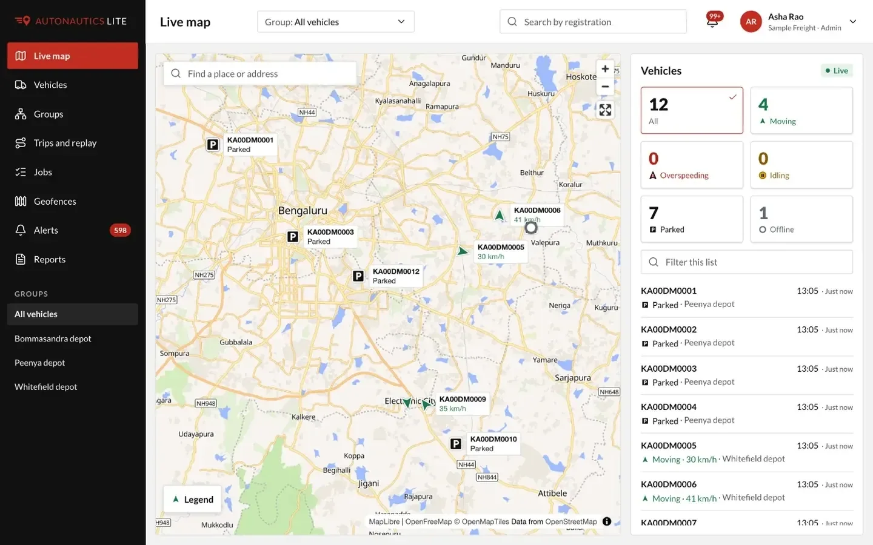This screenshot has height=545, width=873.
Task: Open the notifications bell icon
Action: coord(713,21)
